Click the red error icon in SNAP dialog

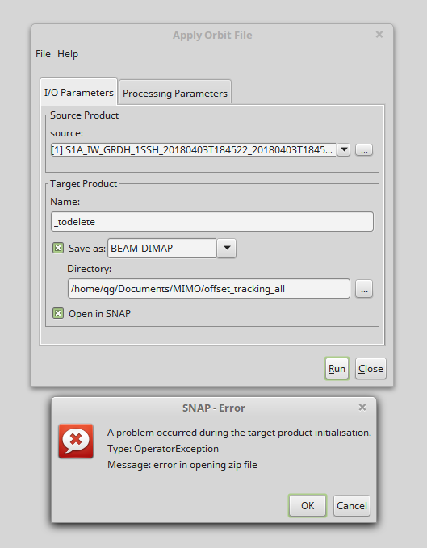[76, 441]
